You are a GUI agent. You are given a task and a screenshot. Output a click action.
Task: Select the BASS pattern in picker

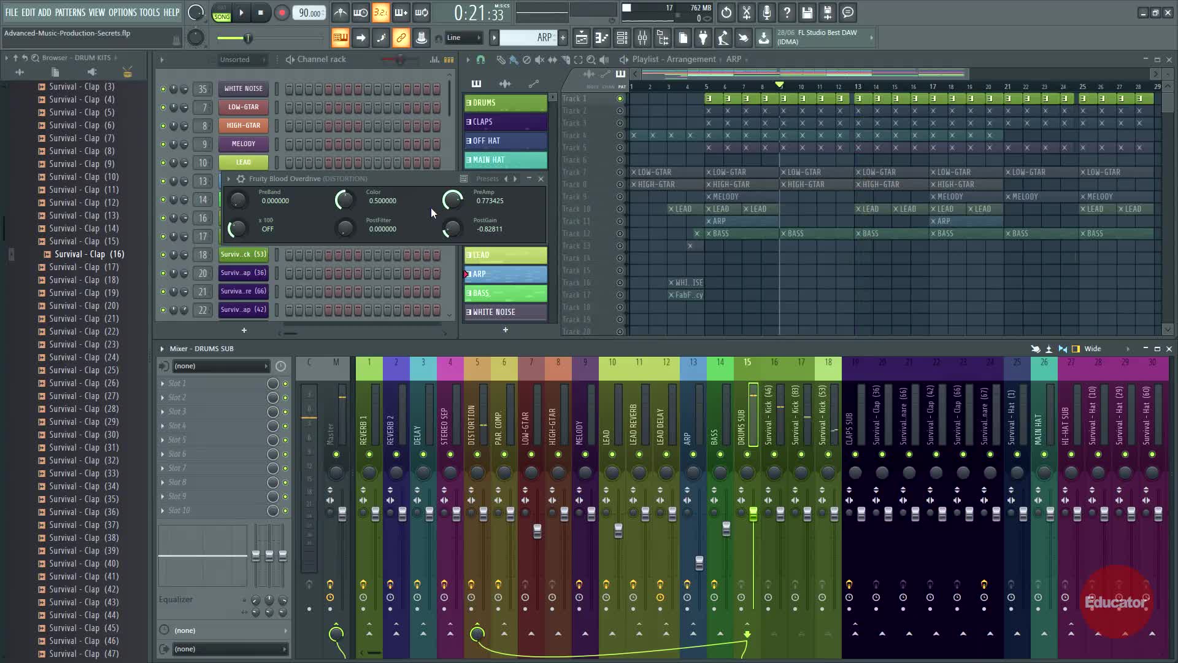[x=505, y=293]
